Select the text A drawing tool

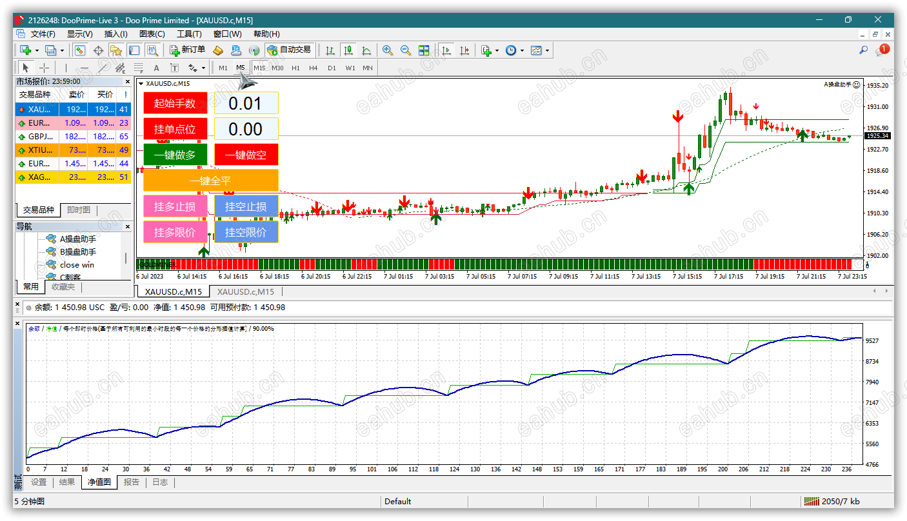click(x=156, y=68)
